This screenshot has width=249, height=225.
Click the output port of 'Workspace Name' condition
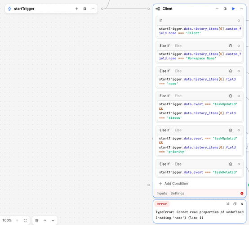pos(239,46)
